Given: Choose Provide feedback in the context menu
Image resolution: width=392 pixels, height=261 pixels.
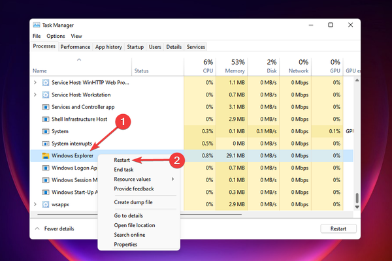Looking at the screenshot, I should (x=134, y=189).
